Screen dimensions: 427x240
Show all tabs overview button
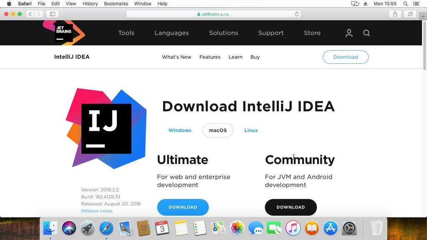point(410,14)
